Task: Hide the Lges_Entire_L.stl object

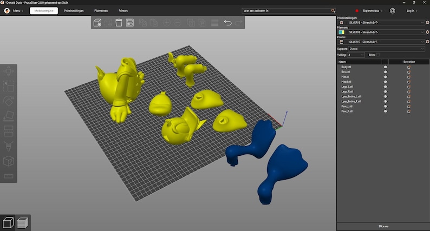Action: 385,96
